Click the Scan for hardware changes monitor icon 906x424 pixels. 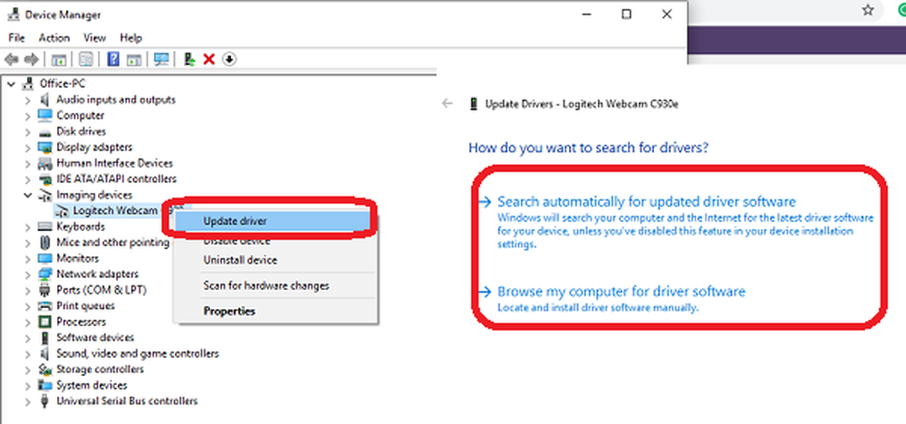click(162, 59)
